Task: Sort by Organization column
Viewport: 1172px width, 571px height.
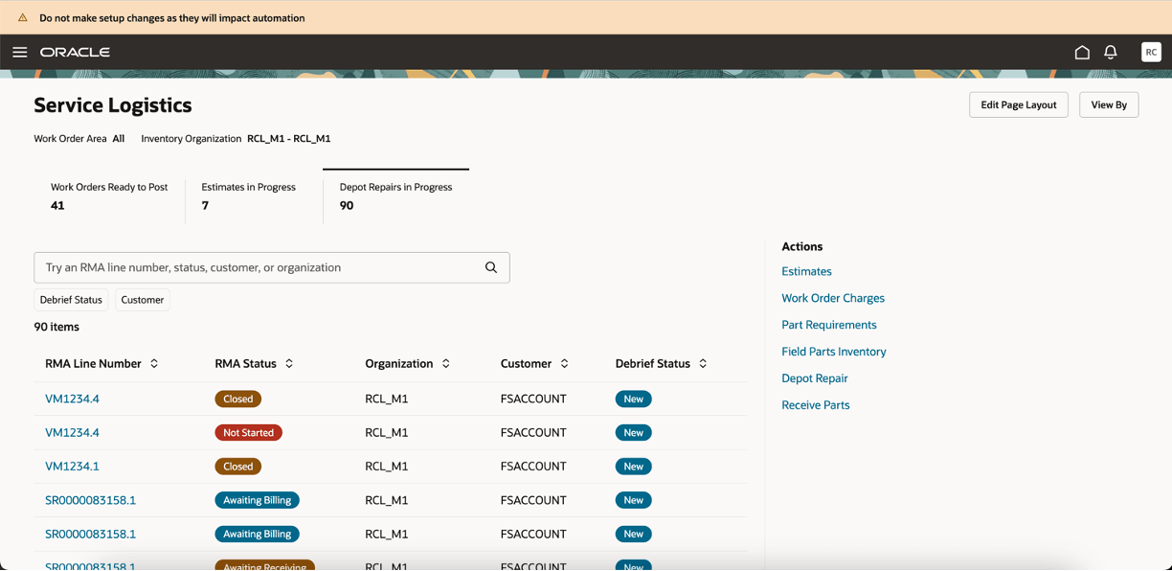Action: tap(446, 364)
